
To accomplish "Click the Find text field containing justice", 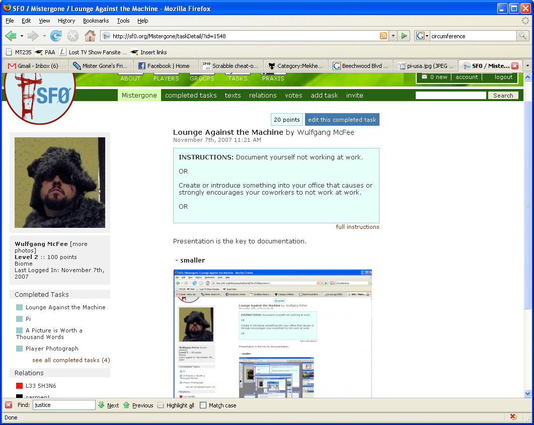I will pos(64,405).
